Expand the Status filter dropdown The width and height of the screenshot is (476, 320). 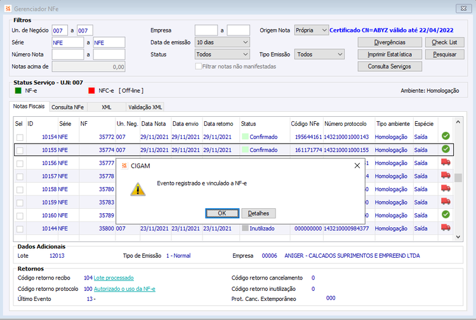[x=222, y=55]
